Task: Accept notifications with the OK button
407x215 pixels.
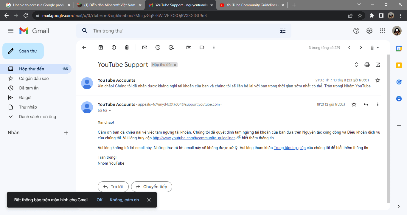Action: coord(100,200)
